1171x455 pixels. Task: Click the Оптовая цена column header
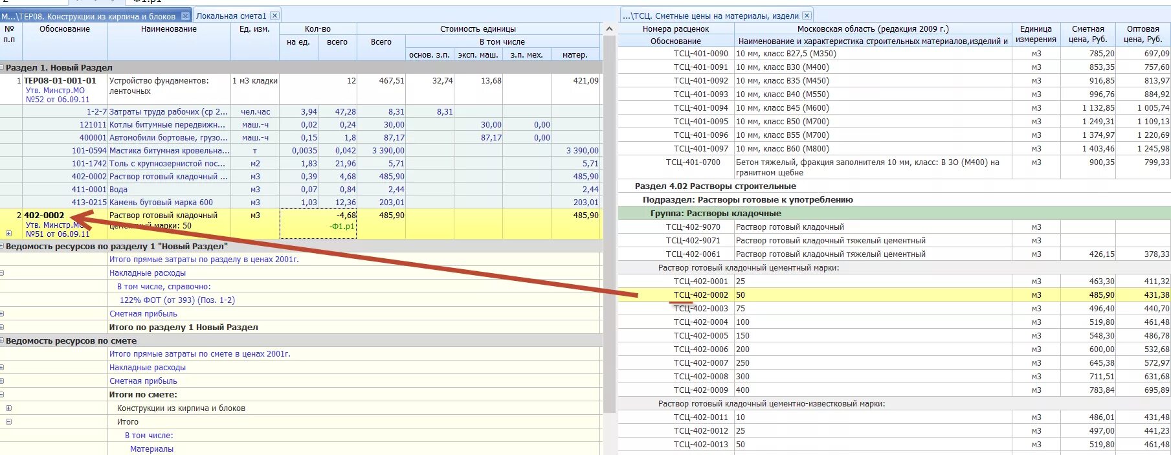(x=1143, y=34)
